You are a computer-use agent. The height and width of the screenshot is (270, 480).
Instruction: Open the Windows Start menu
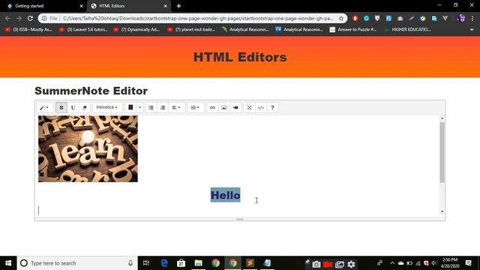tap(8, 263)
